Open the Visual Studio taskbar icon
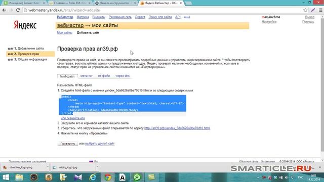The image size is (324, 182). 78,177
